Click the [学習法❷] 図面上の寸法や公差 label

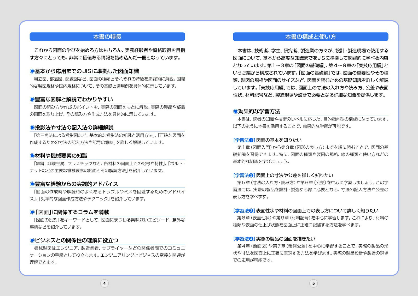[x=283, y=176]
